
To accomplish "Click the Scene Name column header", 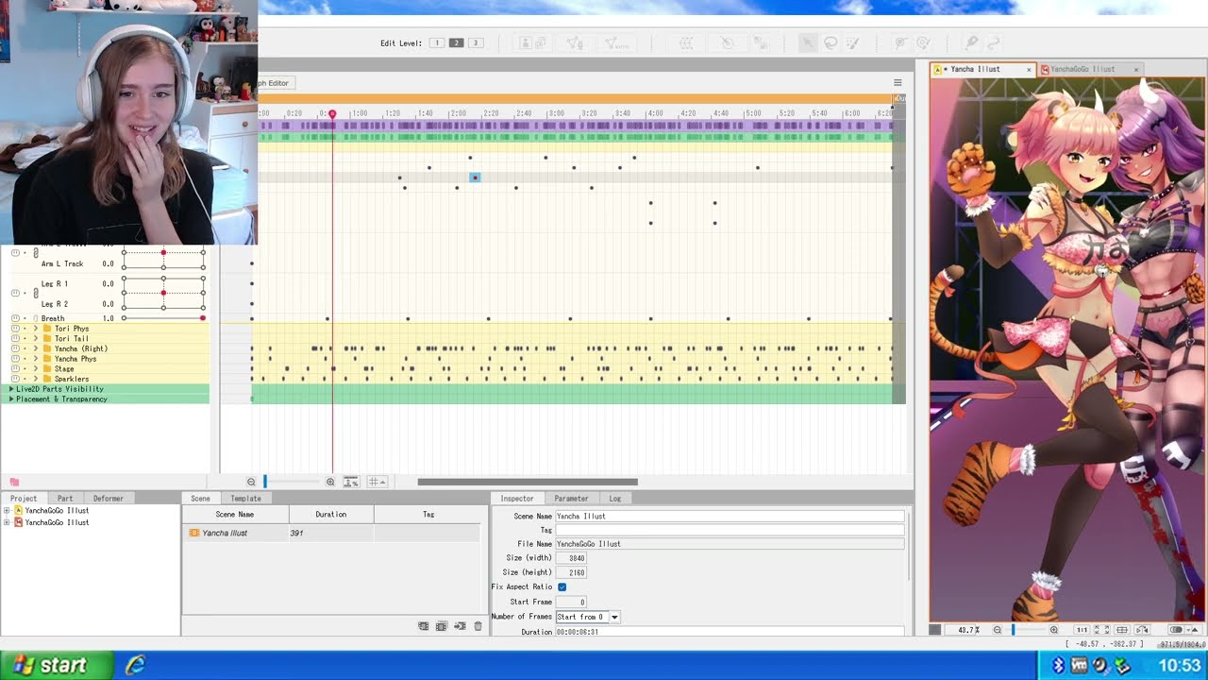I will pos(235,515).
